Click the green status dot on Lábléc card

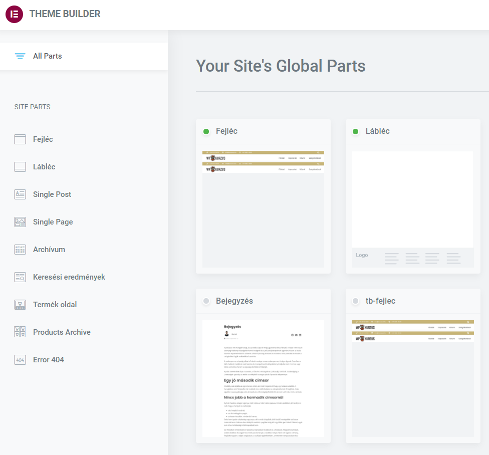pyautogui.click(x=356, y=131)
